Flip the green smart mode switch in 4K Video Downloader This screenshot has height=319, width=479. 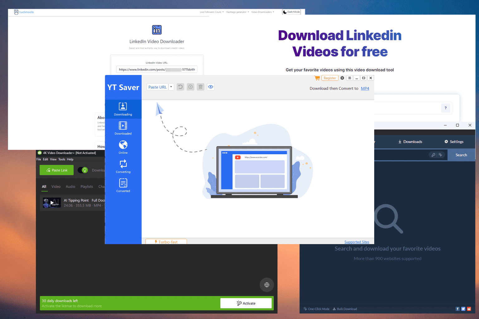(x=82, y=170)
